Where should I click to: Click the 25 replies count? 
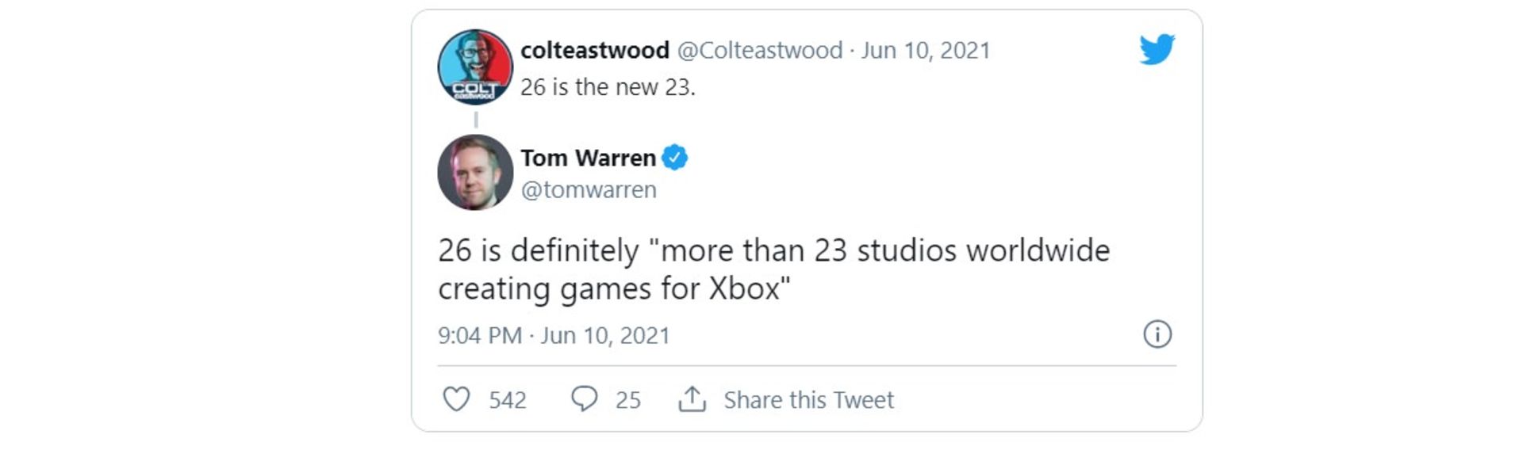(627, 400)
